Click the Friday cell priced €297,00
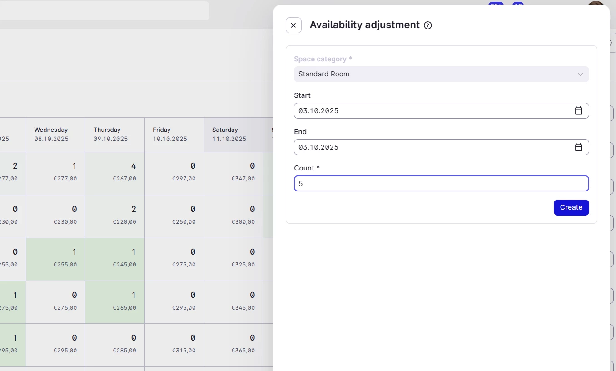The image size is (616, 371). coord(174,173)
